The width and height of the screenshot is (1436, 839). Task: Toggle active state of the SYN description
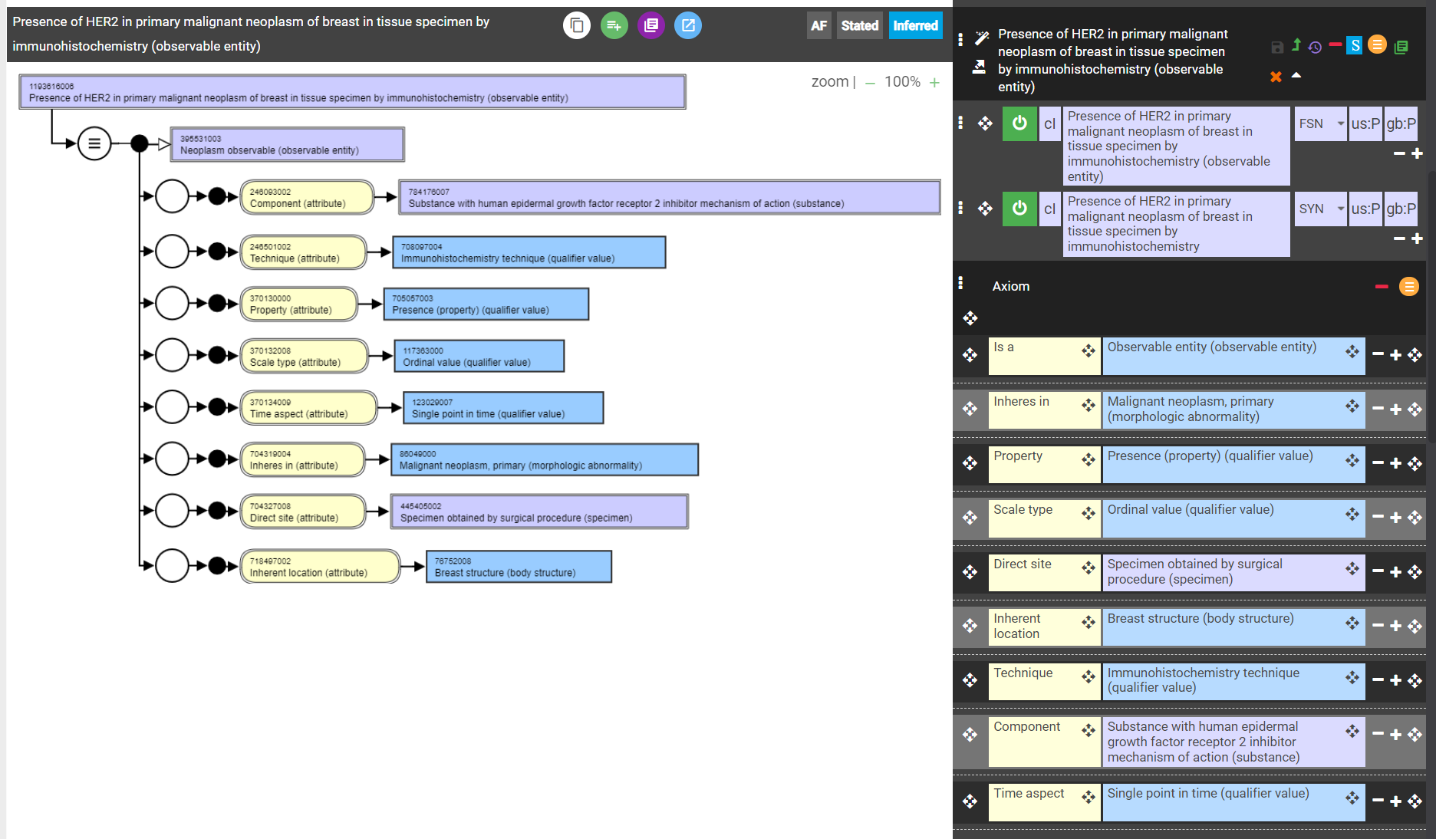1019,209
